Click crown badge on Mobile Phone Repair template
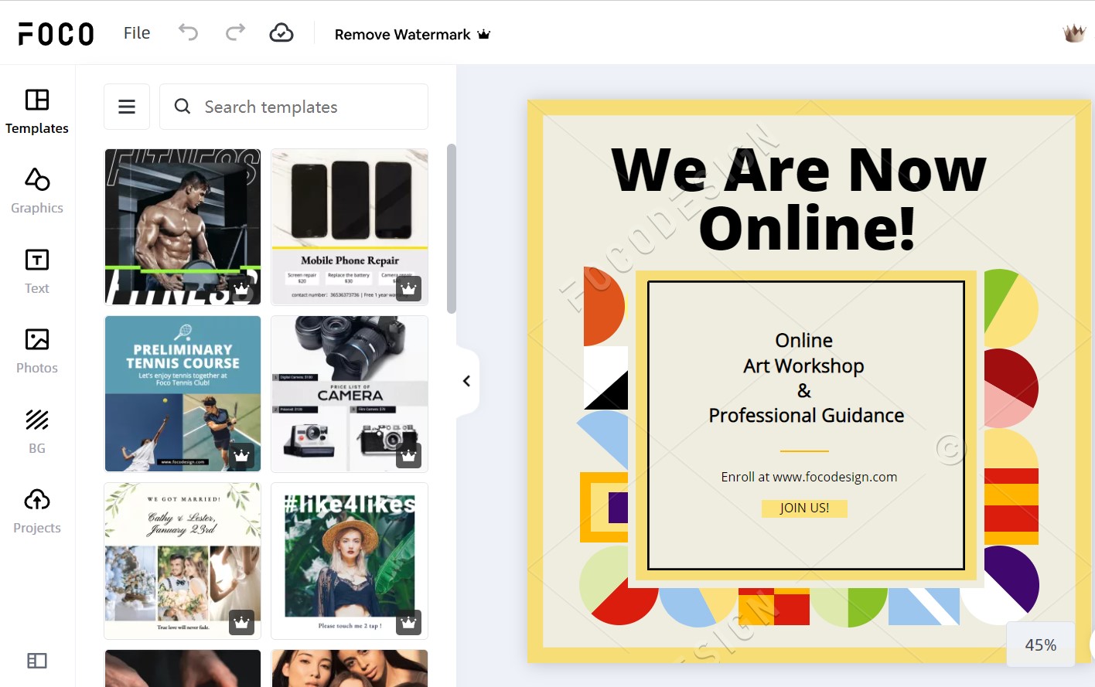 coord(409,288)
